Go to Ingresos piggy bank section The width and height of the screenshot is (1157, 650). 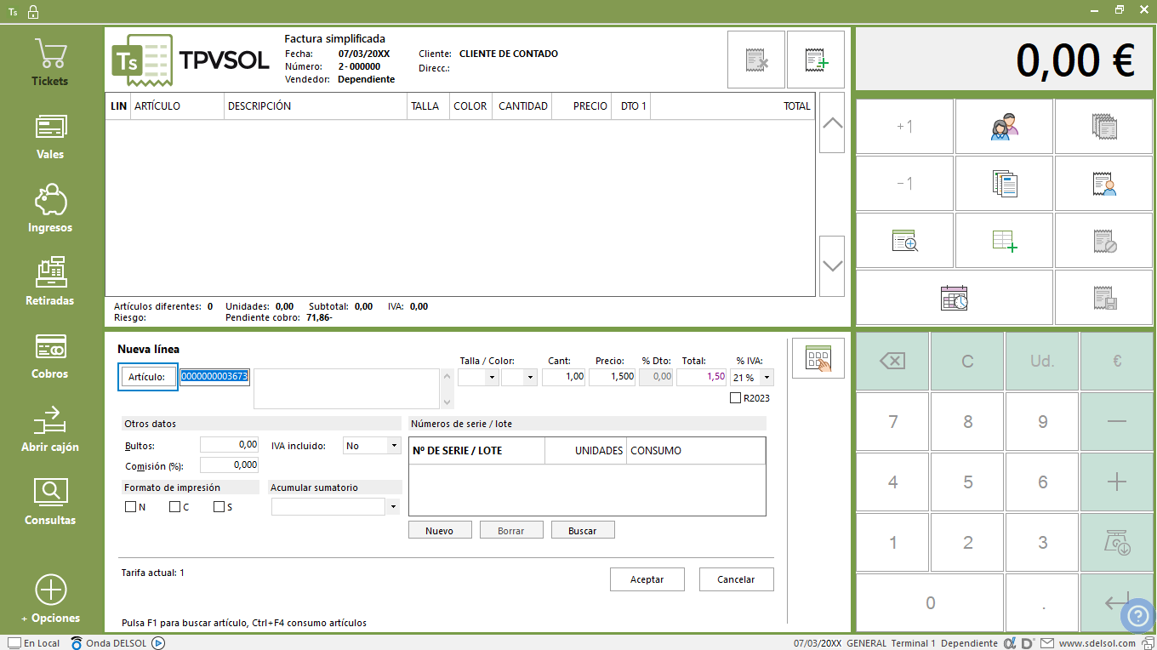pyautogui.click(x=50, y=210)
